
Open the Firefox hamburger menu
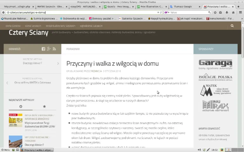(x=241, y=12)
